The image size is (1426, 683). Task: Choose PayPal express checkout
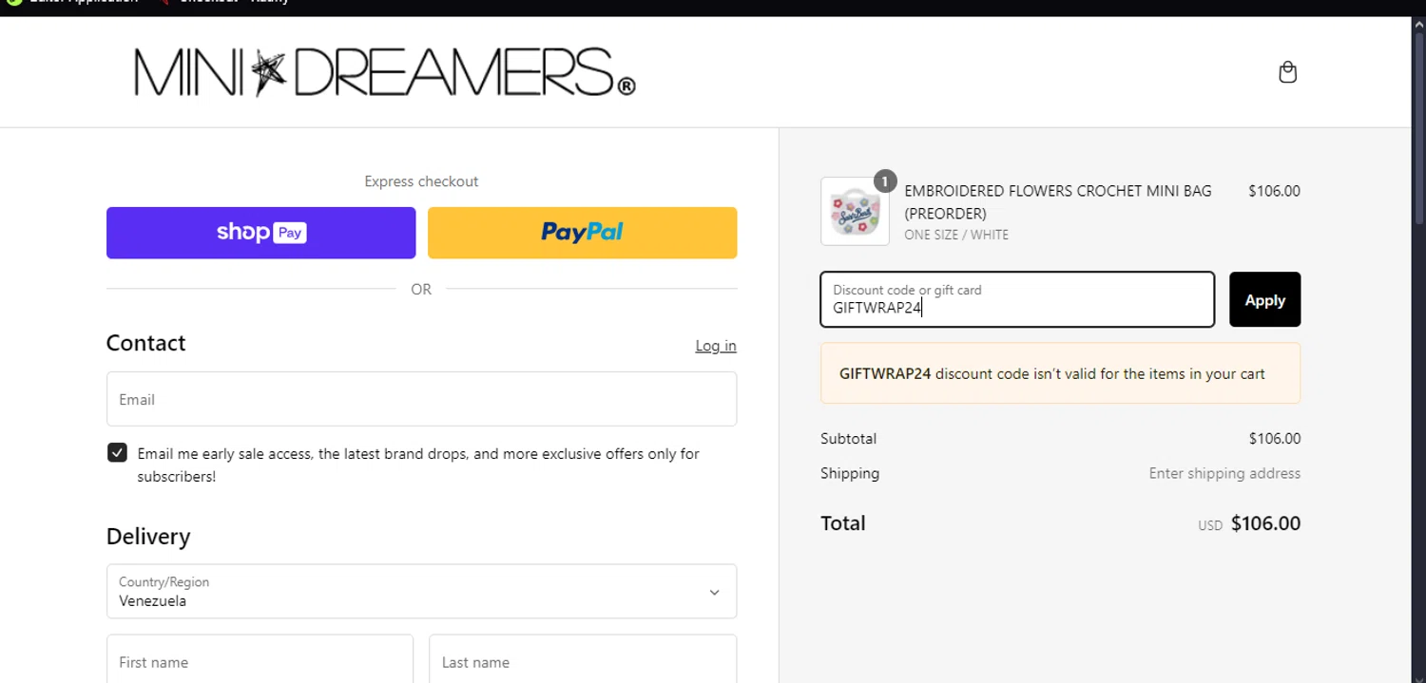582,233
